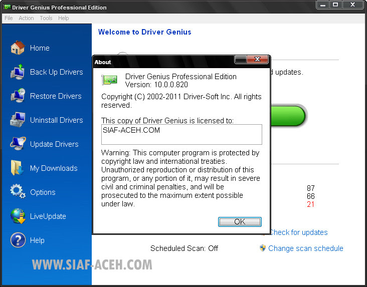Open the Tools menu
This screenshot has height=287, width=367.
coord(46,18)
